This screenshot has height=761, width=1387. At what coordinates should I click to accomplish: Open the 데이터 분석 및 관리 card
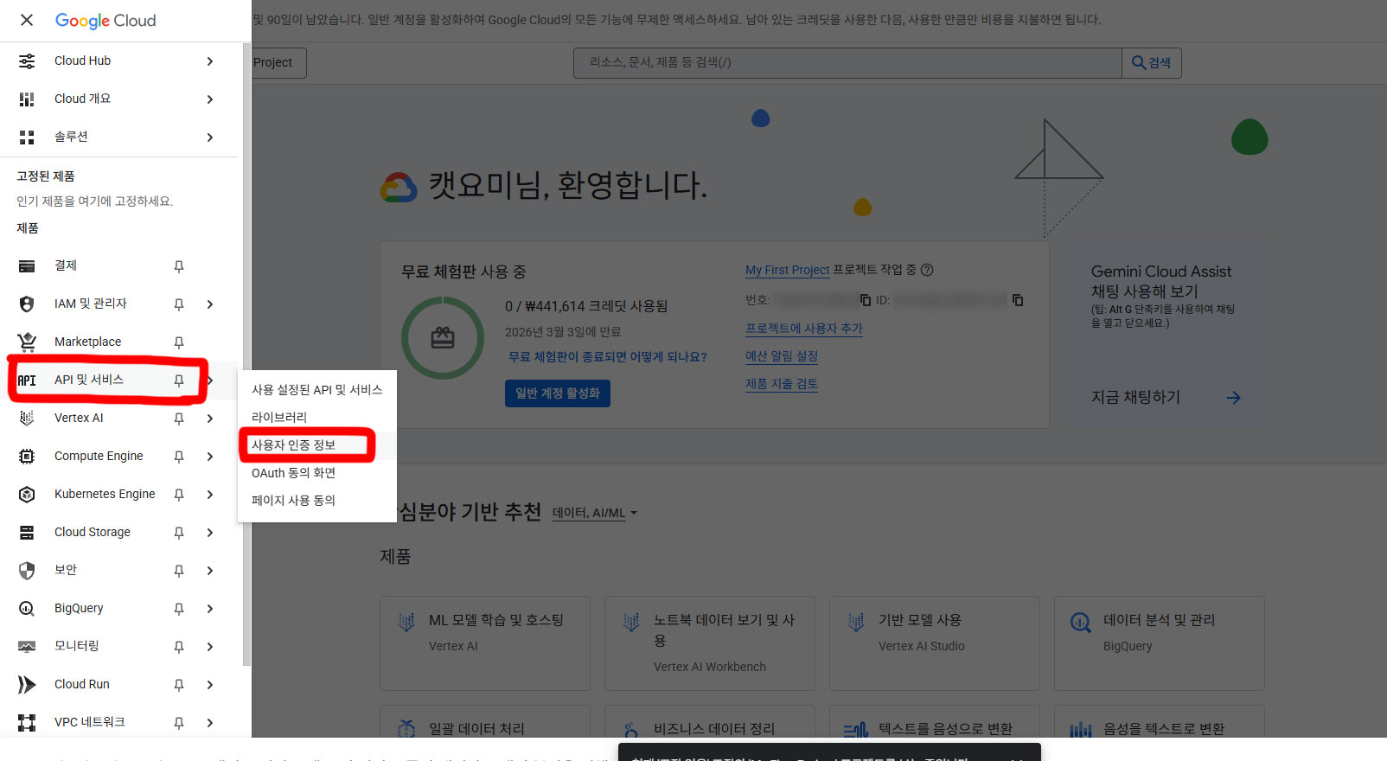(x=1160, y=643)
